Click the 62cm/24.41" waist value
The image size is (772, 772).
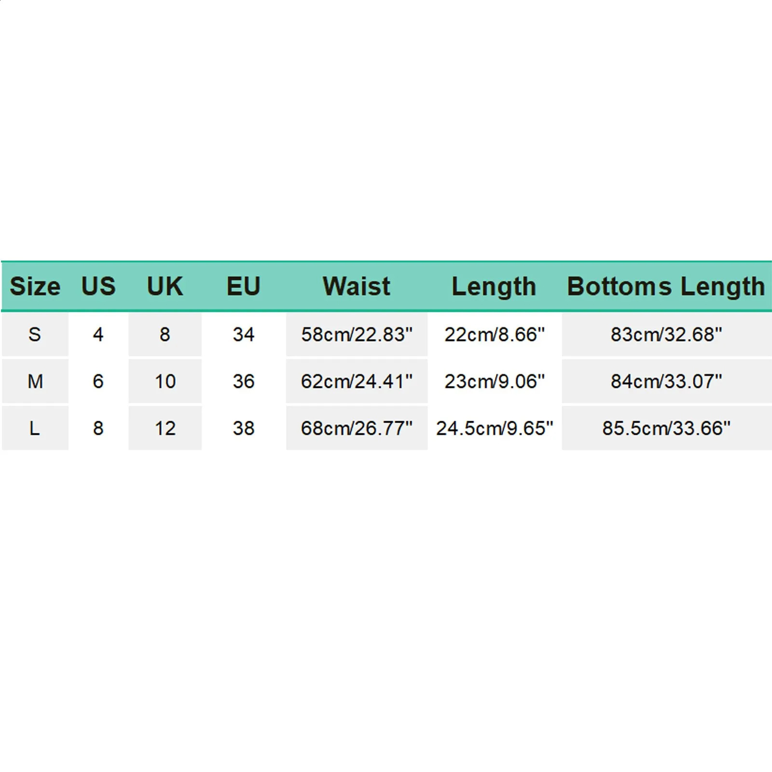pyautogui.click(x=357, y=381)
